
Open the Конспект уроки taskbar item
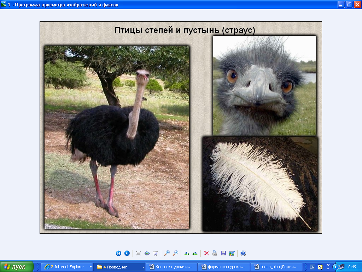[x=171, y=267]
